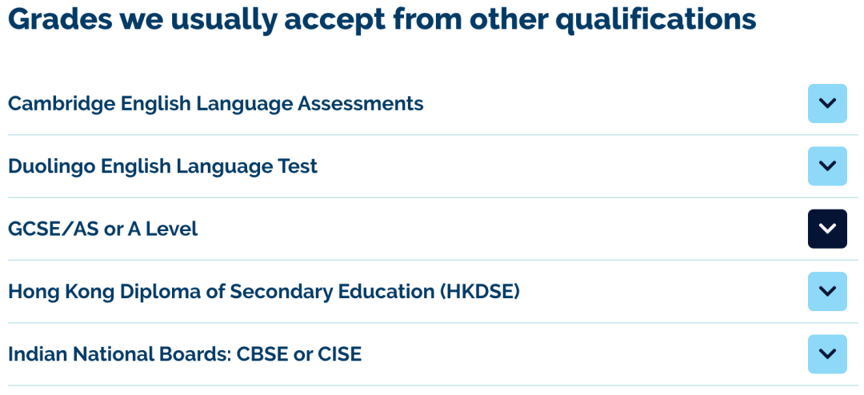Click the 'CBSE or CISE' text
This screenshot has width=864, height=395.
tap(299, 354)
